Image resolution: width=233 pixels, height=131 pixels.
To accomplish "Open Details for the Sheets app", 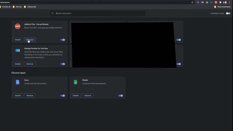I will [76, 95].
